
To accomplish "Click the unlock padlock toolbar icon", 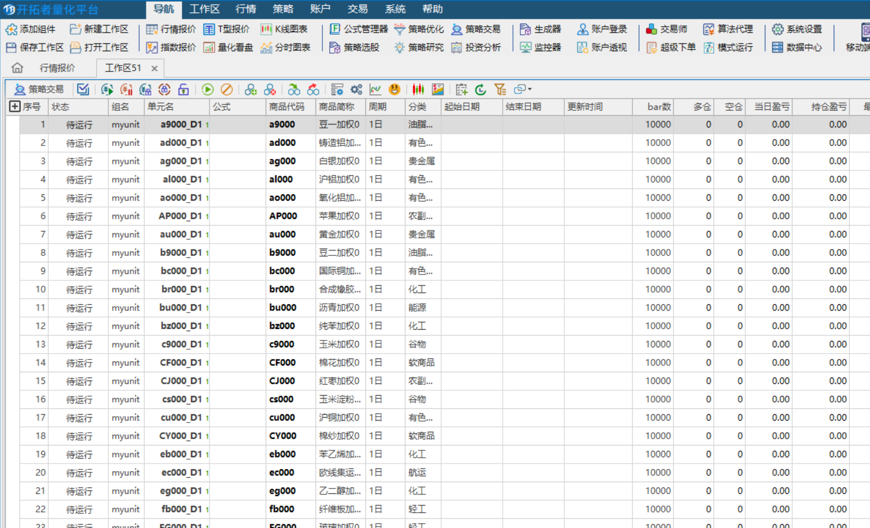I will pyautogui.click(x=184, y=89).
